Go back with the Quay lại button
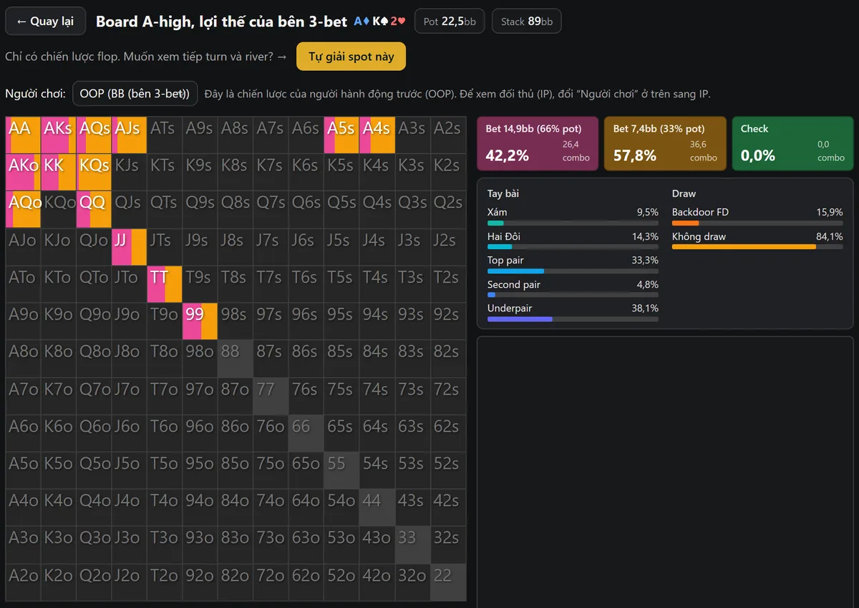This screenshot has height=608, width=859. [x=45, y=21]
